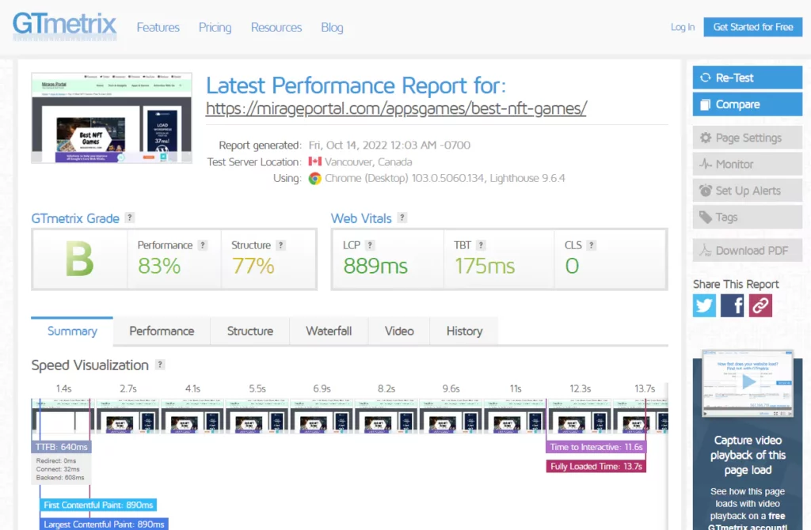This screenshot has width=811, height=530.
Task: Click the Time to Interactive 11.6s marker
Action: point(596,447)
